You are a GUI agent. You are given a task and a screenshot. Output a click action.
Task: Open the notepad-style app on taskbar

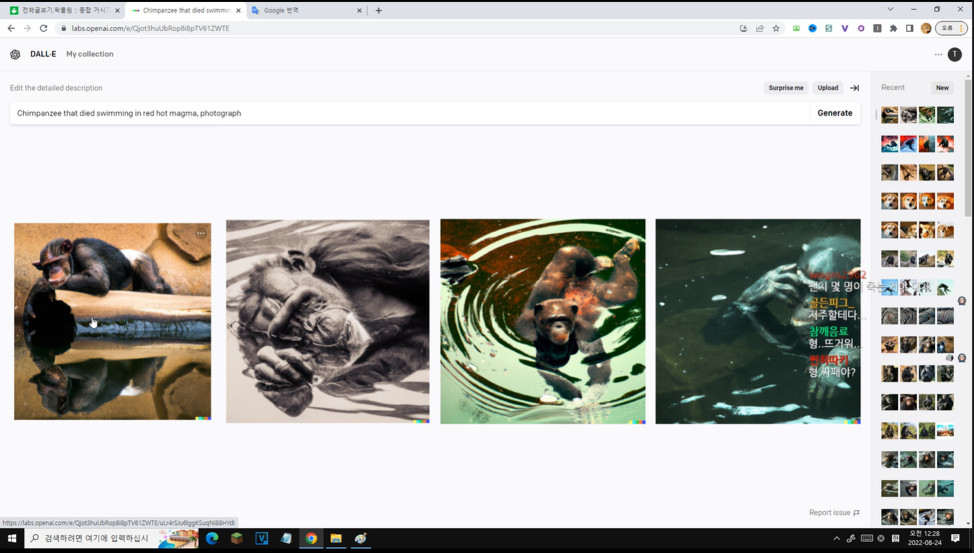(286, 539)
